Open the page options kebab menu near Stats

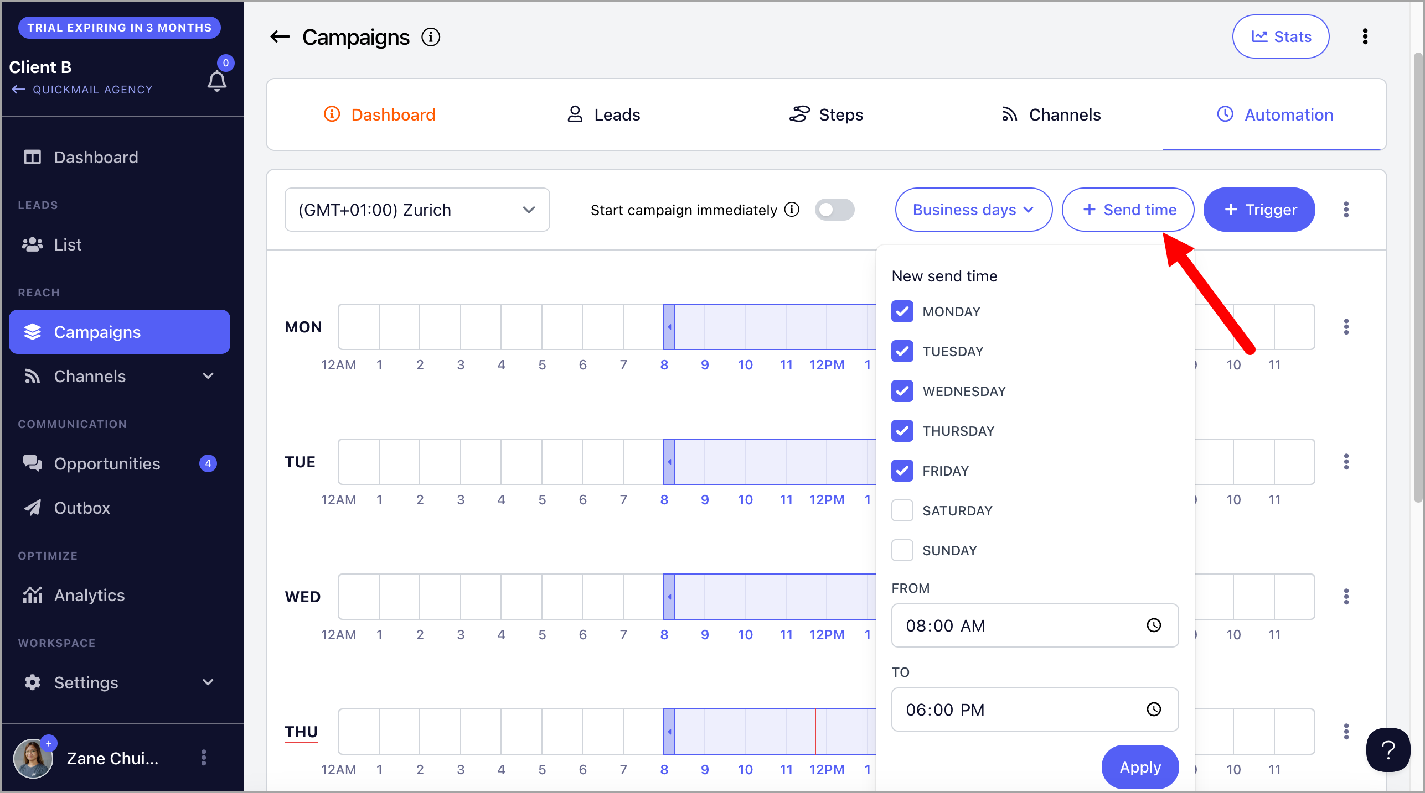[x=1365, y=36]
